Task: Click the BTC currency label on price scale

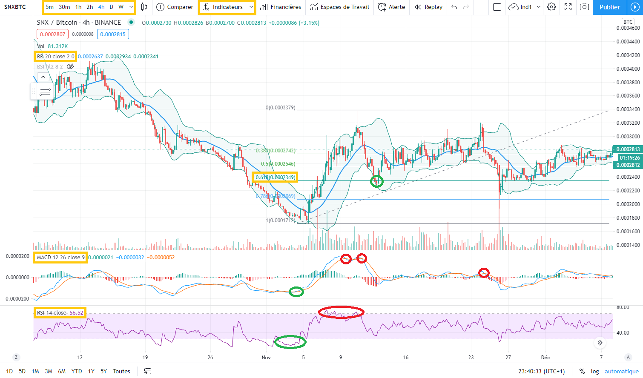Action: [x=628, y=22]
